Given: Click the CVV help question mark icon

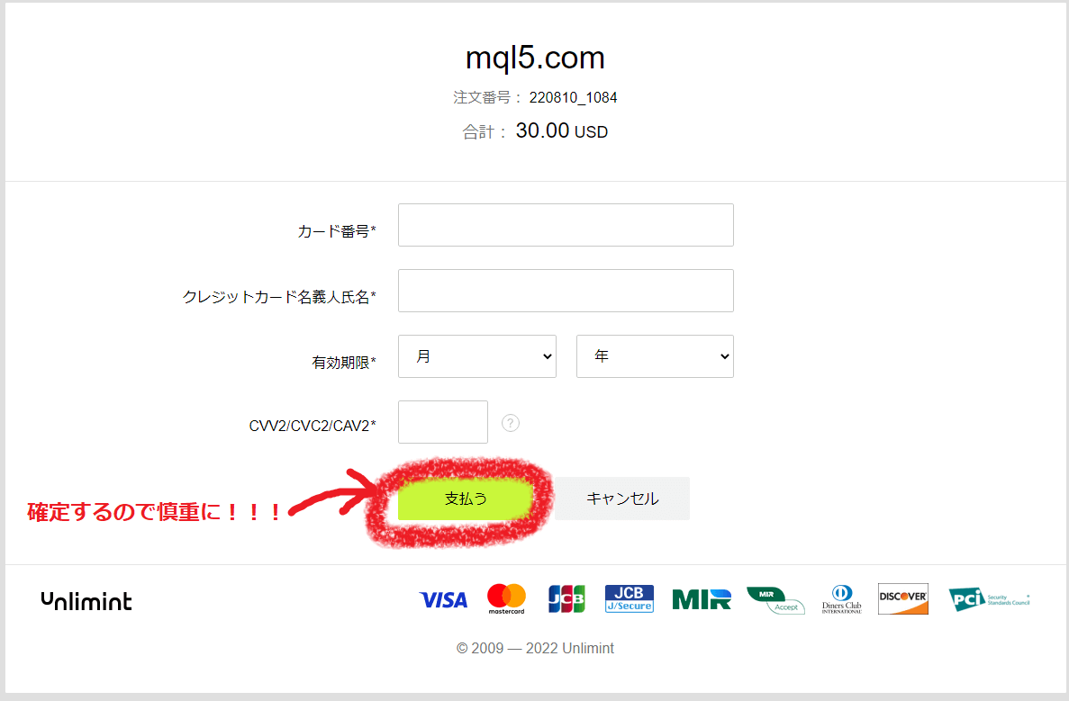Looking at the screenshot, I should coord(511,423).
